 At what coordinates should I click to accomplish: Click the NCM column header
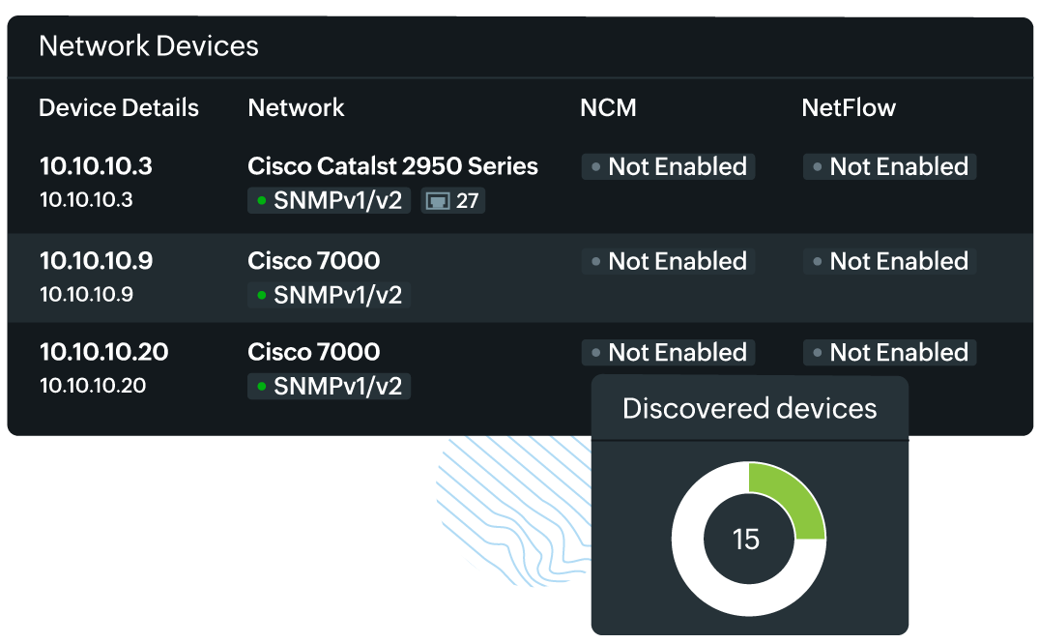pyautogui.click(x=608, y=108)
